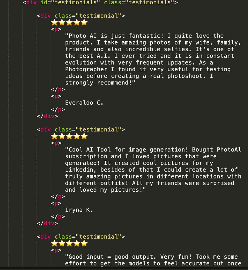Click "strongly recommend!" text in the code
This screenshot has height=270, width=248.
pyautogui.click(x=100, y=83)
